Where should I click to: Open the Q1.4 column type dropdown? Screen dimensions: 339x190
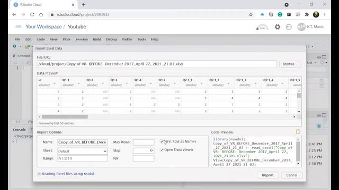pyautogui.click(x=150, y=83)
